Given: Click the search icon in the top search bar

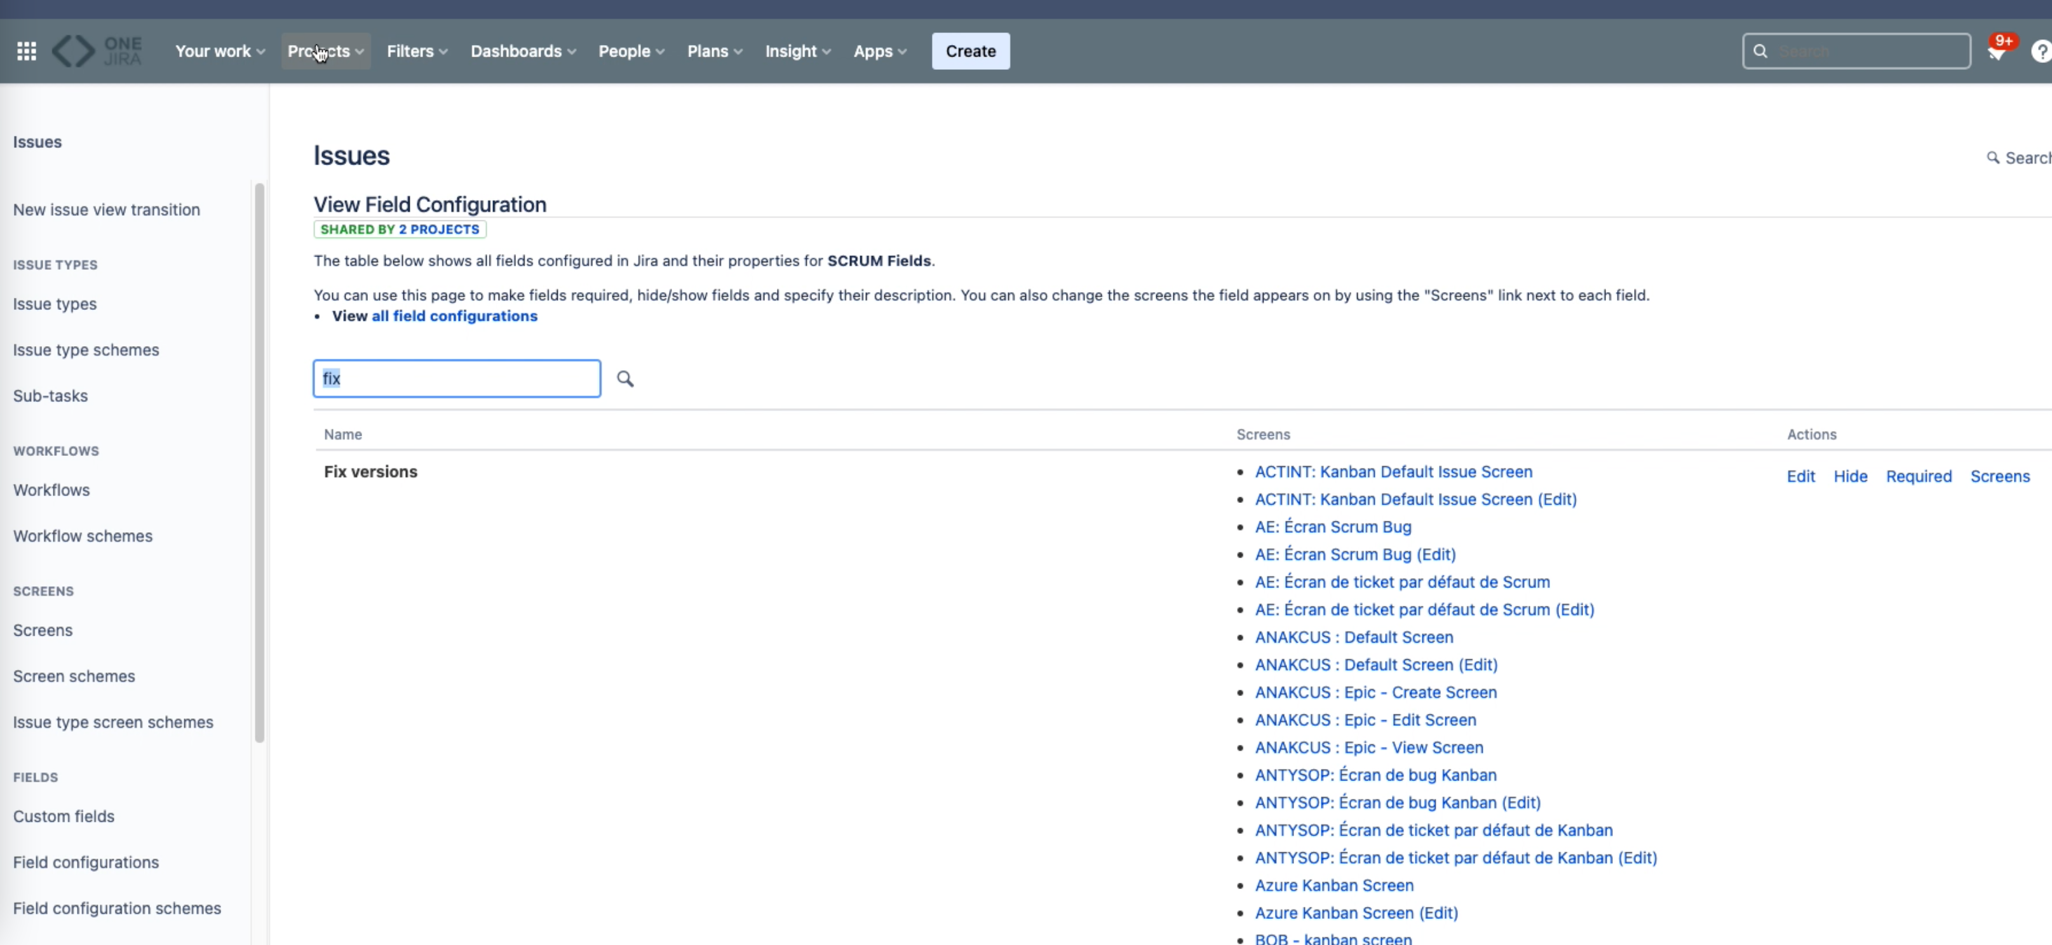Looking at the screenshot, I should (x=1760, y=51).
